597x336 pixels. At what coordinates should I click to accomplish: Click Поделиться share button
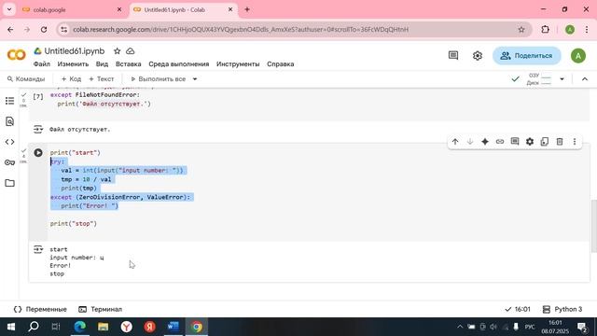click(x=526, y=56)
